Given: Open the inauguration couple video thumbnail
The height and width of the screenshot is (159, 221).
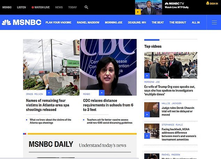Looking at the screenshot, I should click(171, 65).
